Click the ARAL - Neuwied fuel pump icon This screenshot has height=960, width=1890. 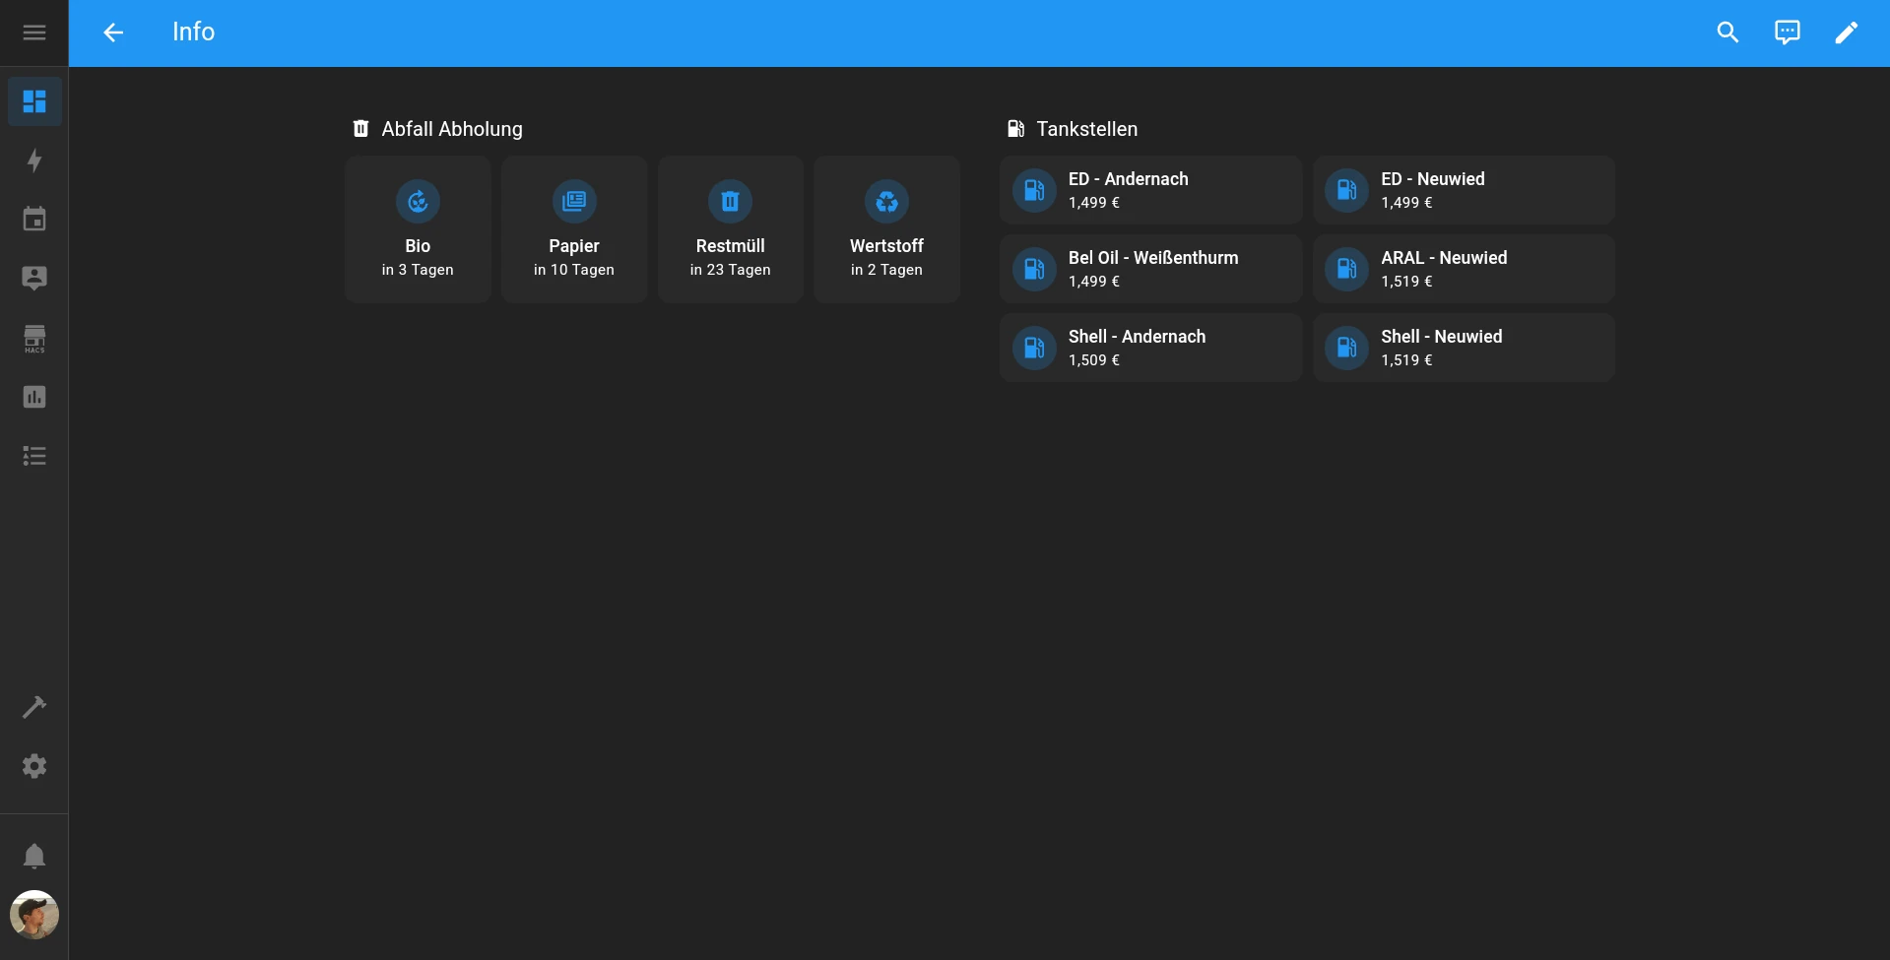(1346, 269)
